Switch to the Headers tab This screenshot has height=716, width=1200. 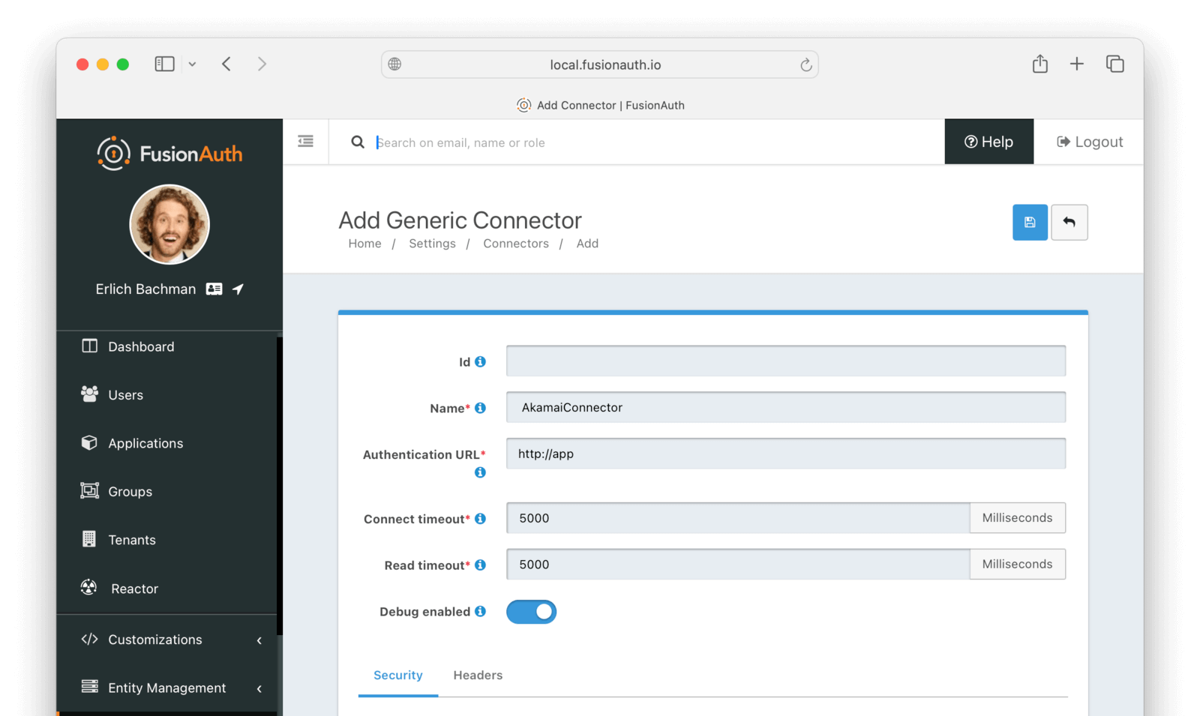(x=477, y=675)
